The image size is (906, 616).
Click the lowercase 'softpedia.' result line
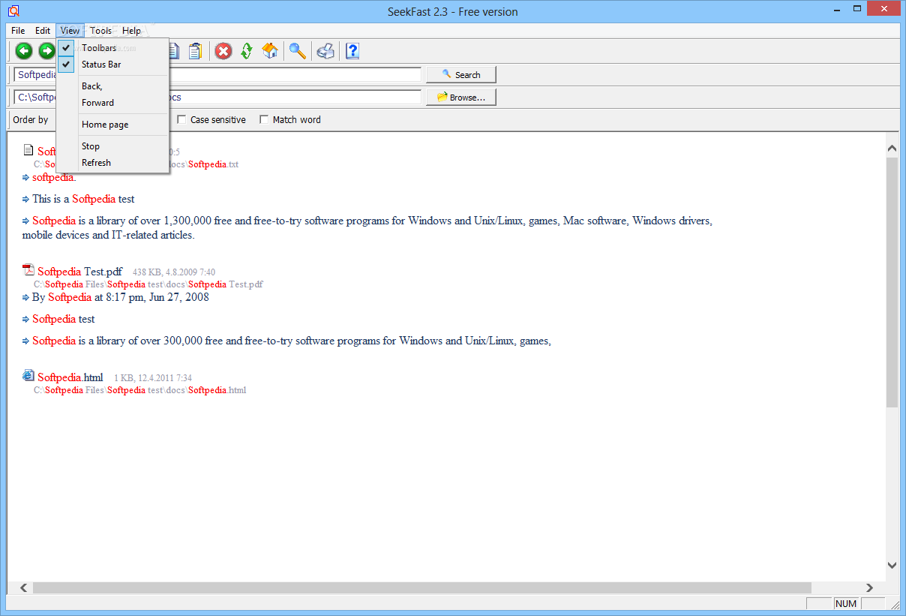coord(54,177)
